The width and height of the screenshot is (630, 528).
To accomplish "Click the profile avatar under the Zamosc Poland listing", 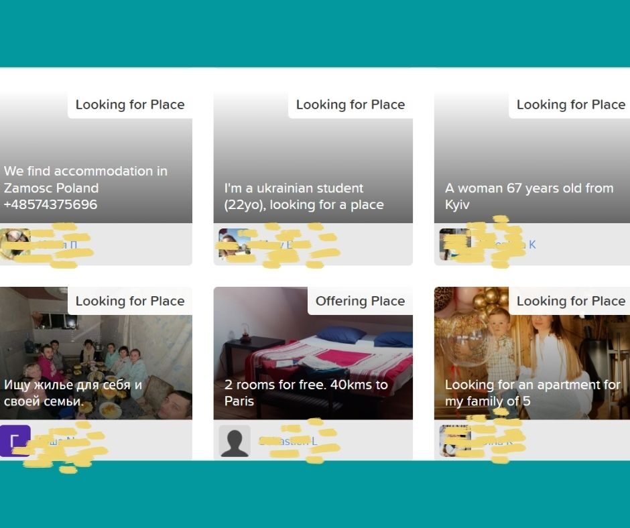I will point(15,244).
